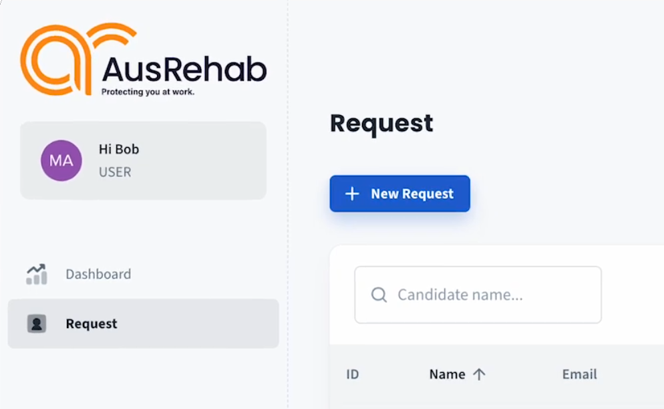664x409 pixels.
Task: Click the Email column header
Action: pyautogui.click(x=579, y=374)
